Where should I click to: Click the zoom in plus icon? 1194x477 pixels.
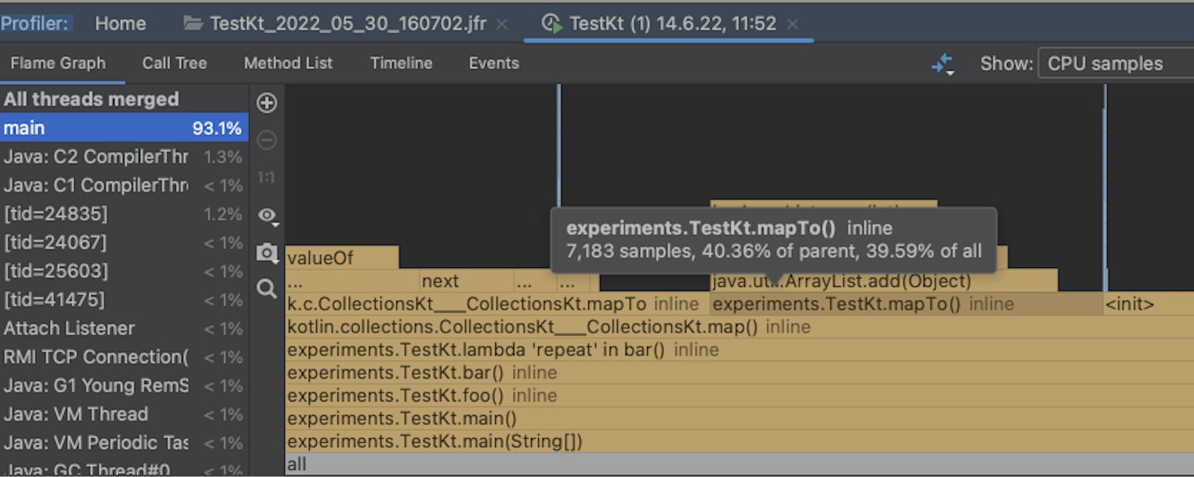pyautogui.click(x=267, y=103)
